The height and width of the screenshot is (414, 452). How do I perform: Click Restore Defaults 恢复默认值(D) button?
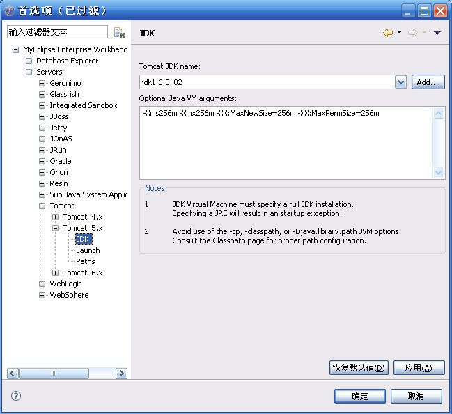coord(359,368)
